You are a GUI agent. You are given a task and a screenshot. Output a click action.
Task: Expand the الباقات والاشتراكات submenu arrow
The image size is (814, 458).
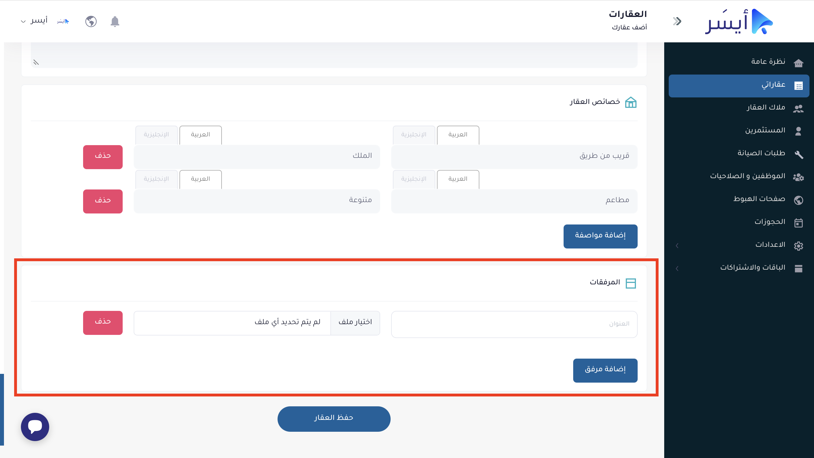click(x=677, y=268)
